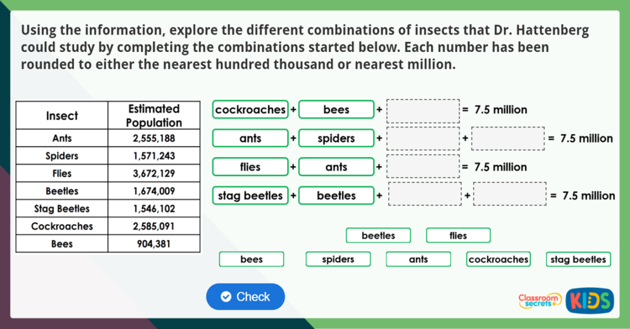Click first empty box in stag beetles row
This screenshot has height=329, width=630.
425,195
